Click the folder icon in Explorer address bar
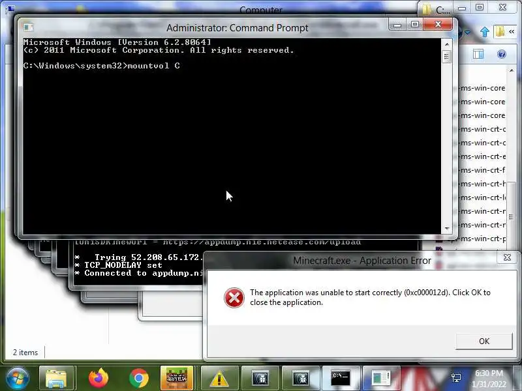This screenshot has width=522, height=391. (499, 31)
